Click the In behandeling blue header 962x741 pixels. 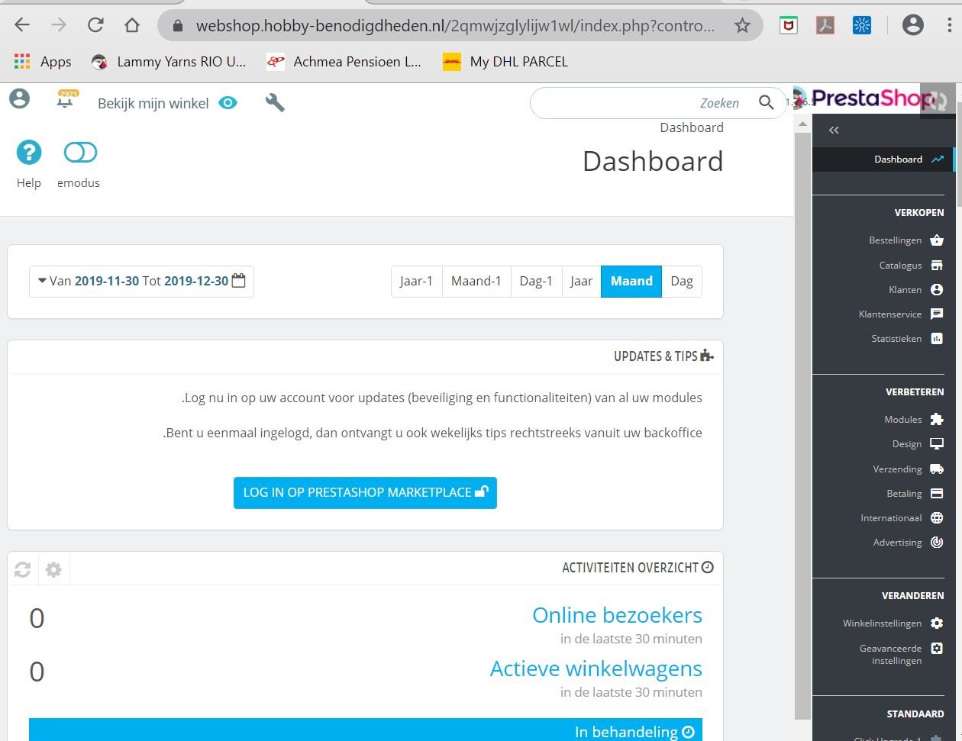(366, 730)
